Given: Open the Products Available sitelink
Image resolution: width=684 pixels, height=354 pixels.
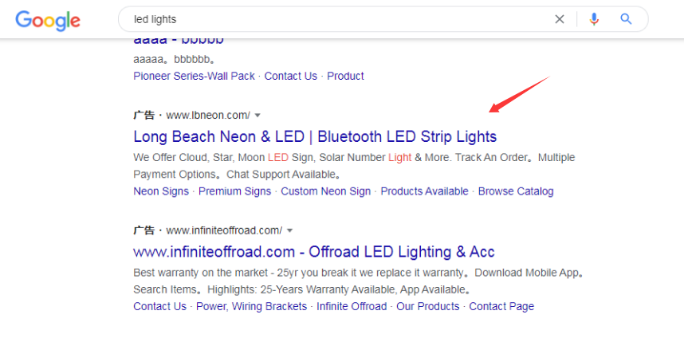Looking at the screenshot, I should (x=424, y=191).
